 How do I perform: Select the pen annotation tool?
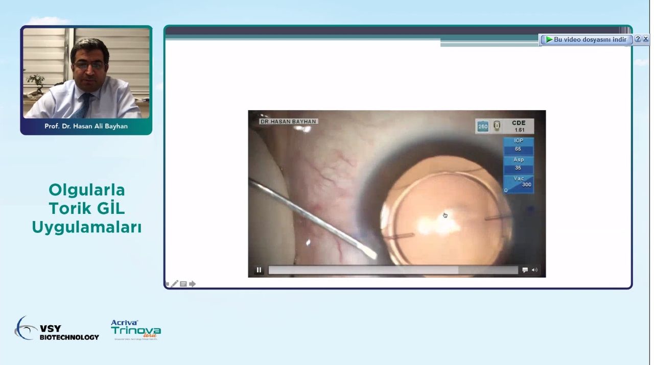coord(175,284)
